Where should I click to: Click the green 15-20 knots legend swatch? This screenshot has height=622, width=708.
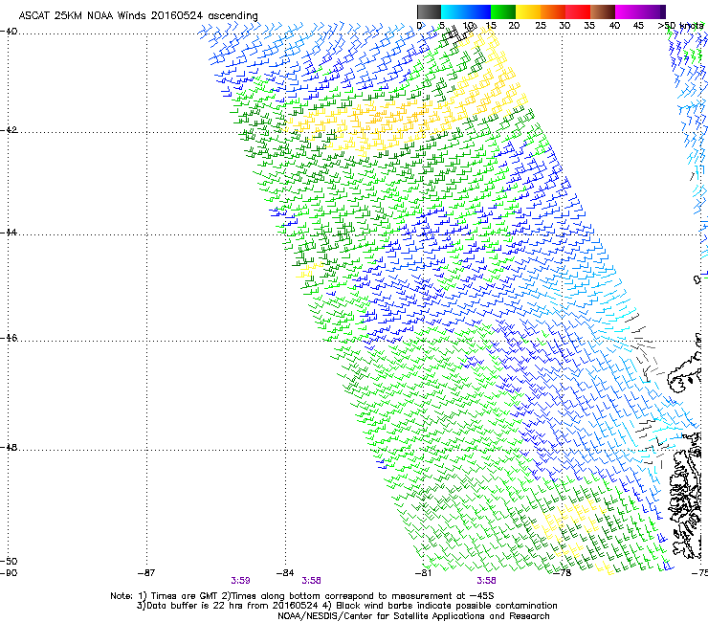(x=503, y=11)
